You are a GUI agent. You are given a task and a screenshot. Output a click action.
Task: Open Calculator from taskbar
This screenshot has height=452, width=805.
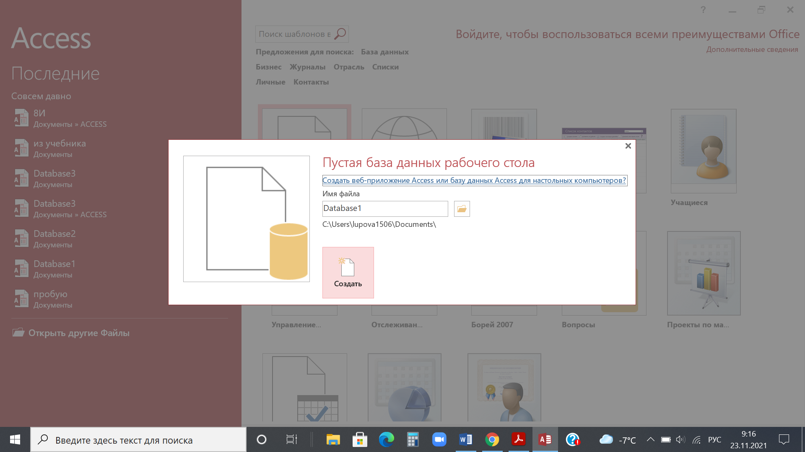click(413, 439)
